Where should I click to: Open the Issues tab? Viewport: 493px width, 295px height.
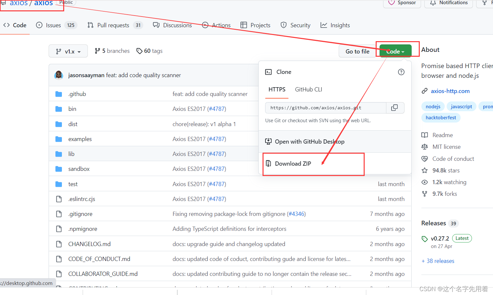(x=57, y=25)
